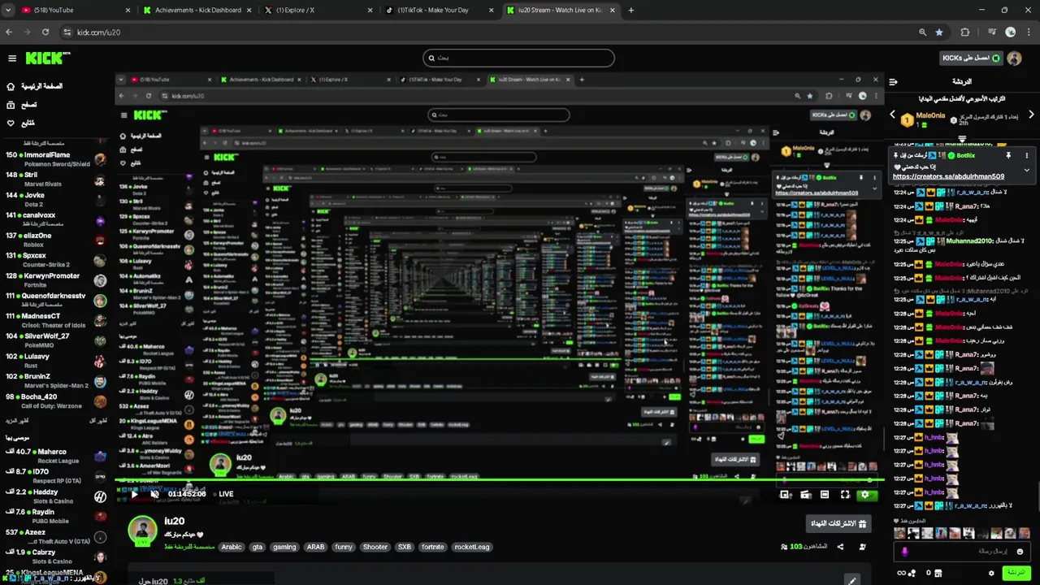1040x585 pixels.
Task: Open the Home page sidebar icon
Action: 11,86
